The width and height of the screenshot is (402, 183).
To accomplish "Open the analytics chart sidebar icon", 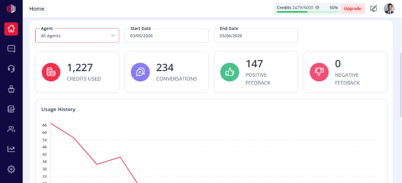I will 11,149.
